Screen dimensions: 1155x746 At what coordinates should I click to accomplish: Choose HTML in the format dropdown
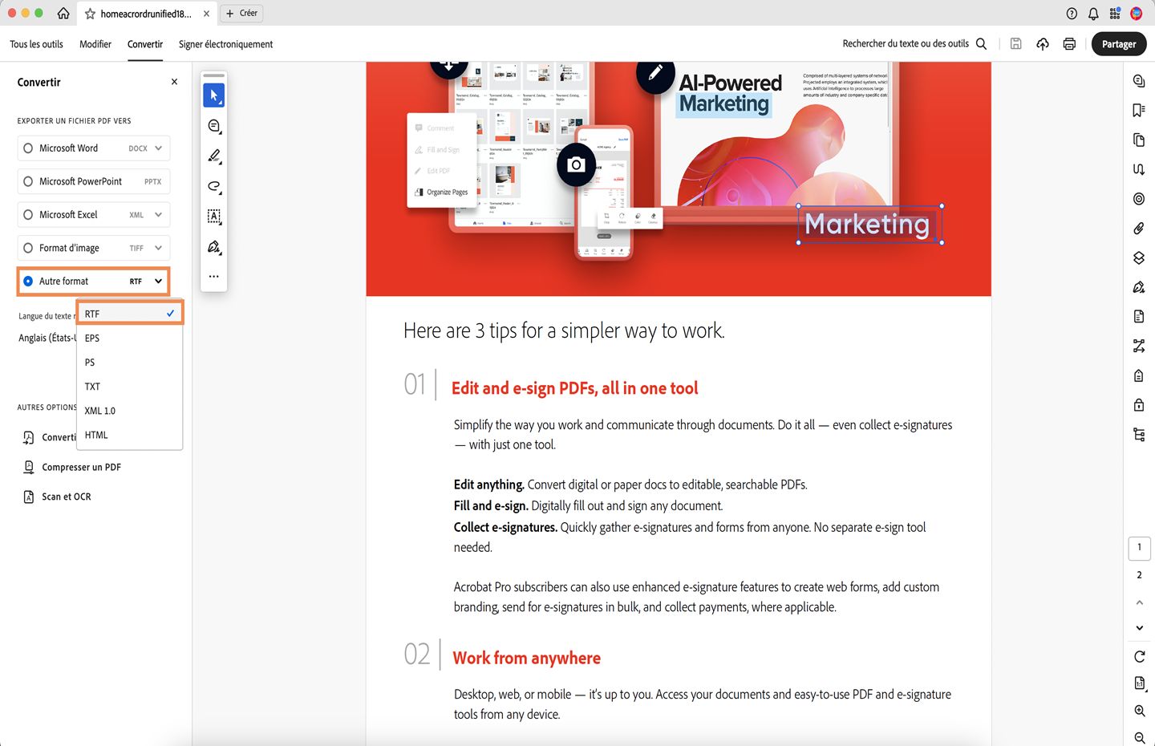coord(95,435)
